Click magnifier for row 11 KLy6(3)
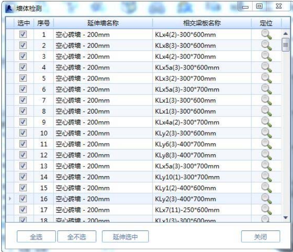Screen dimensions: 293x252 (x=266, y=144)
